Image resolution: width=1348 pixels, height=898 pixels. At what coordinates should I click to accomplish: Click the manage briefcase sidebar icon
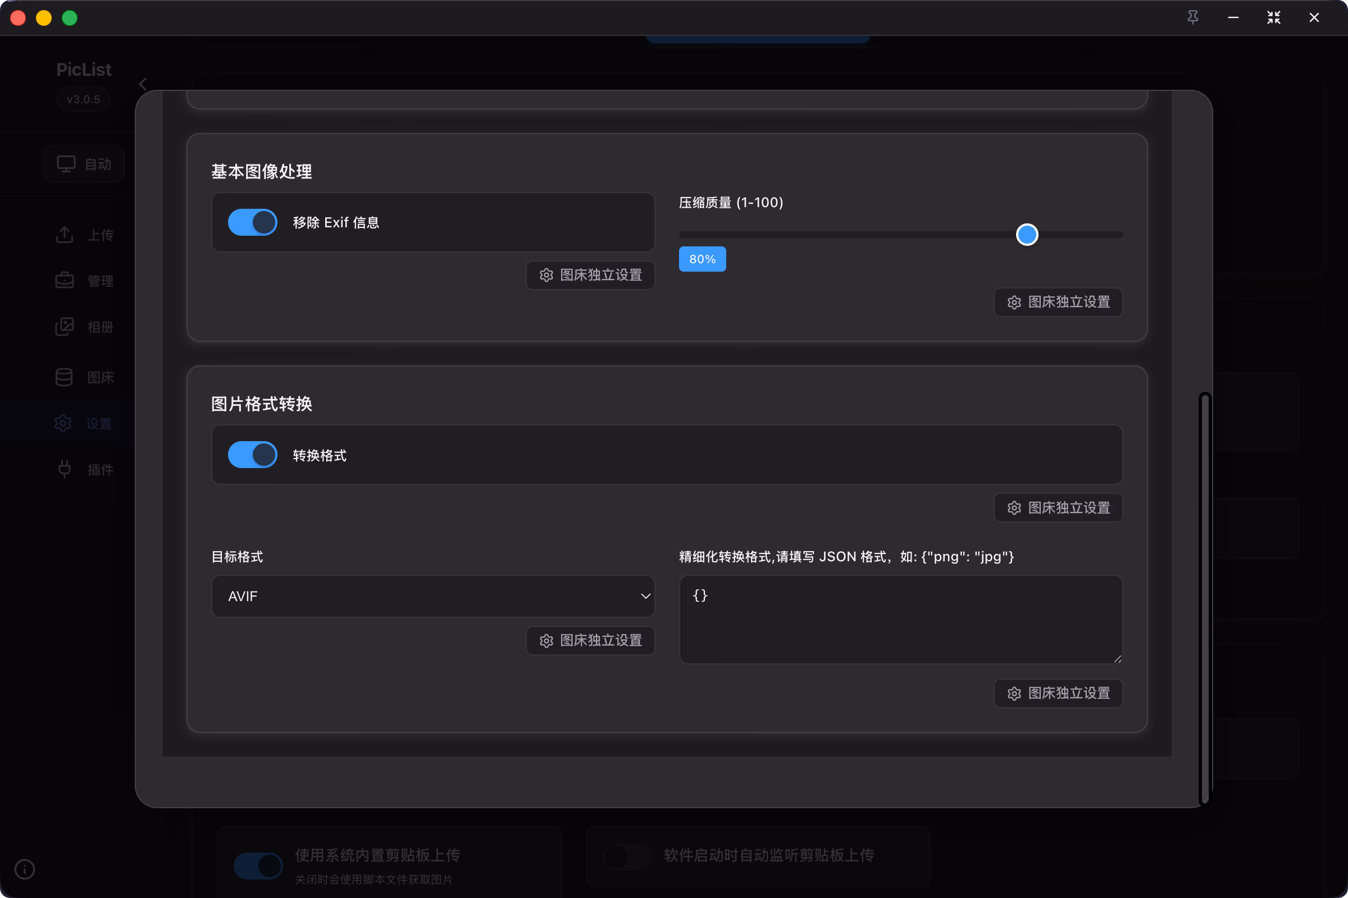tap(65, 281)
